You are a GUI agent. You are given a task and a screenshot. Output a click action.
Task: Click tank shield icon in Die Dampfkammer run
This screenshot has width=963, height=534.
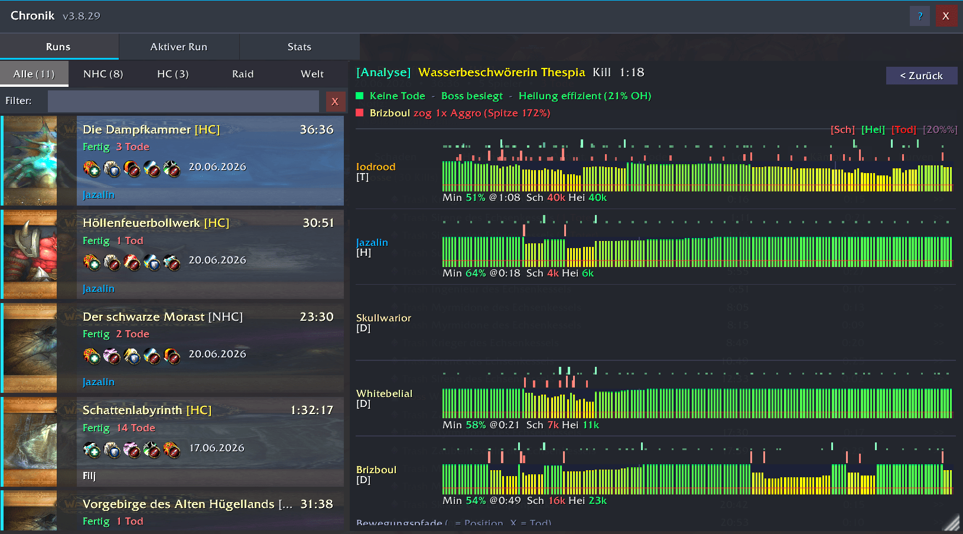[112, 169]
